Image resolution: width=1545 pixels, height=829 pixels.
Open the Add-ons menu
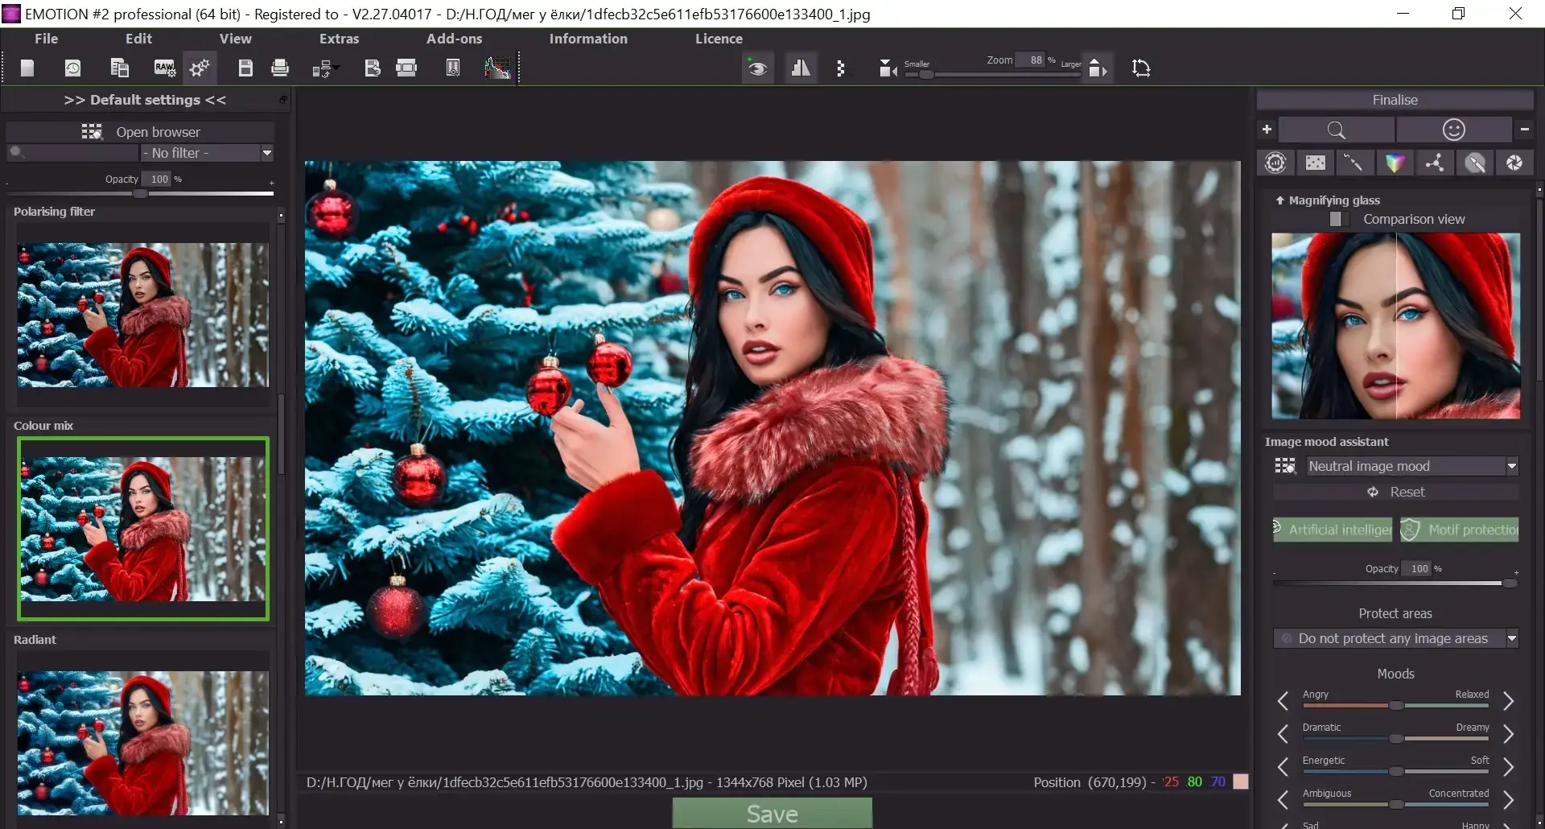pos(454,39)
